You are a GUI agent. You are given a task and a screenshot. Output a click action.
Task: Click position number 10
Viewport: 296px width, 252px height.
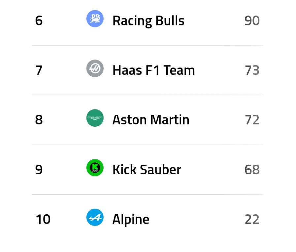pos(43,219)
